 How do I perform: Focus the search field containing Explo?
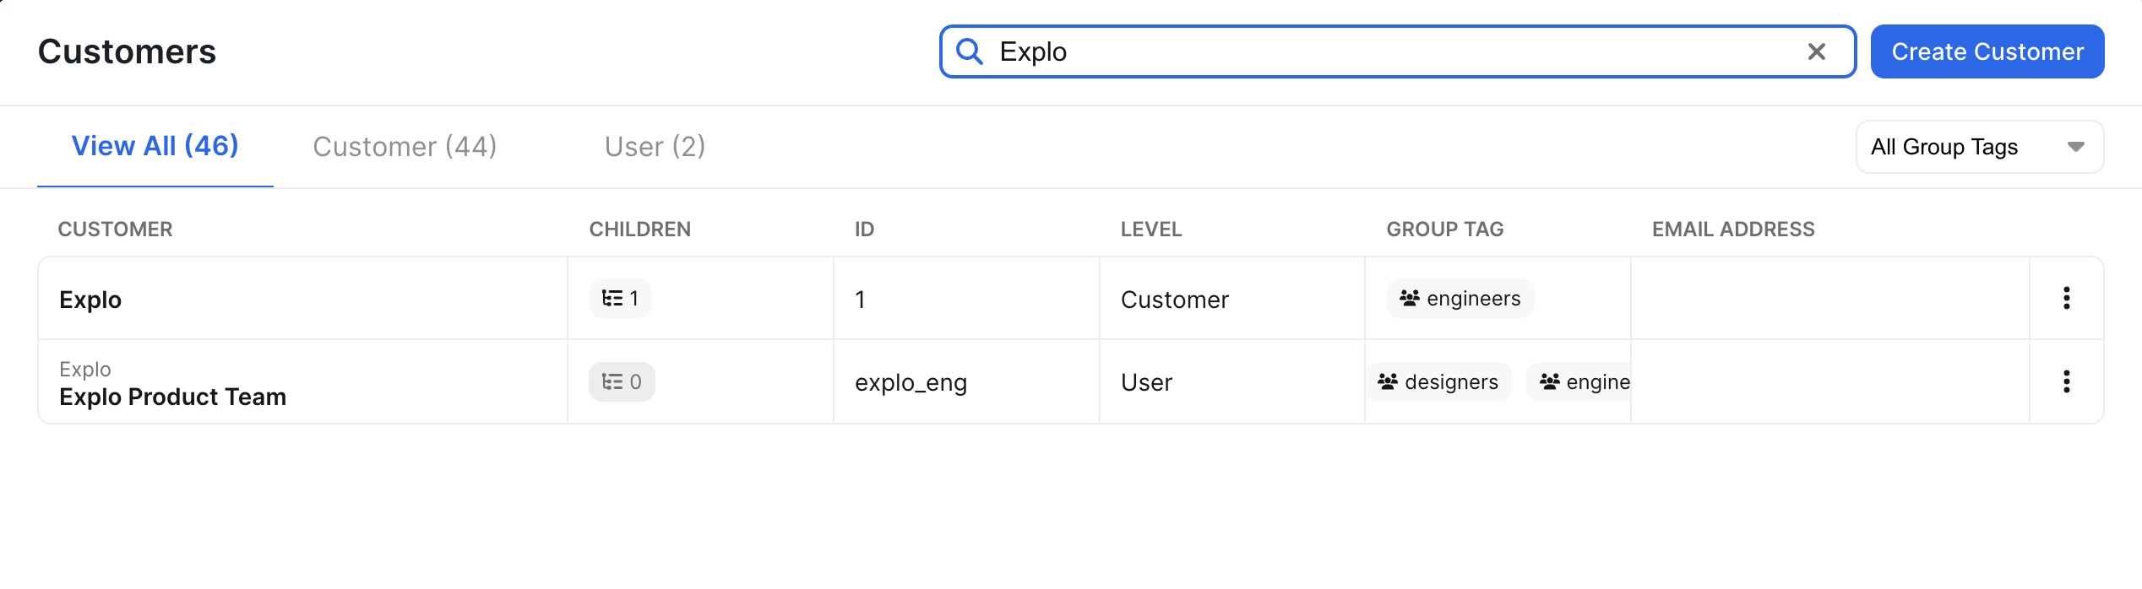[1398, 51]
